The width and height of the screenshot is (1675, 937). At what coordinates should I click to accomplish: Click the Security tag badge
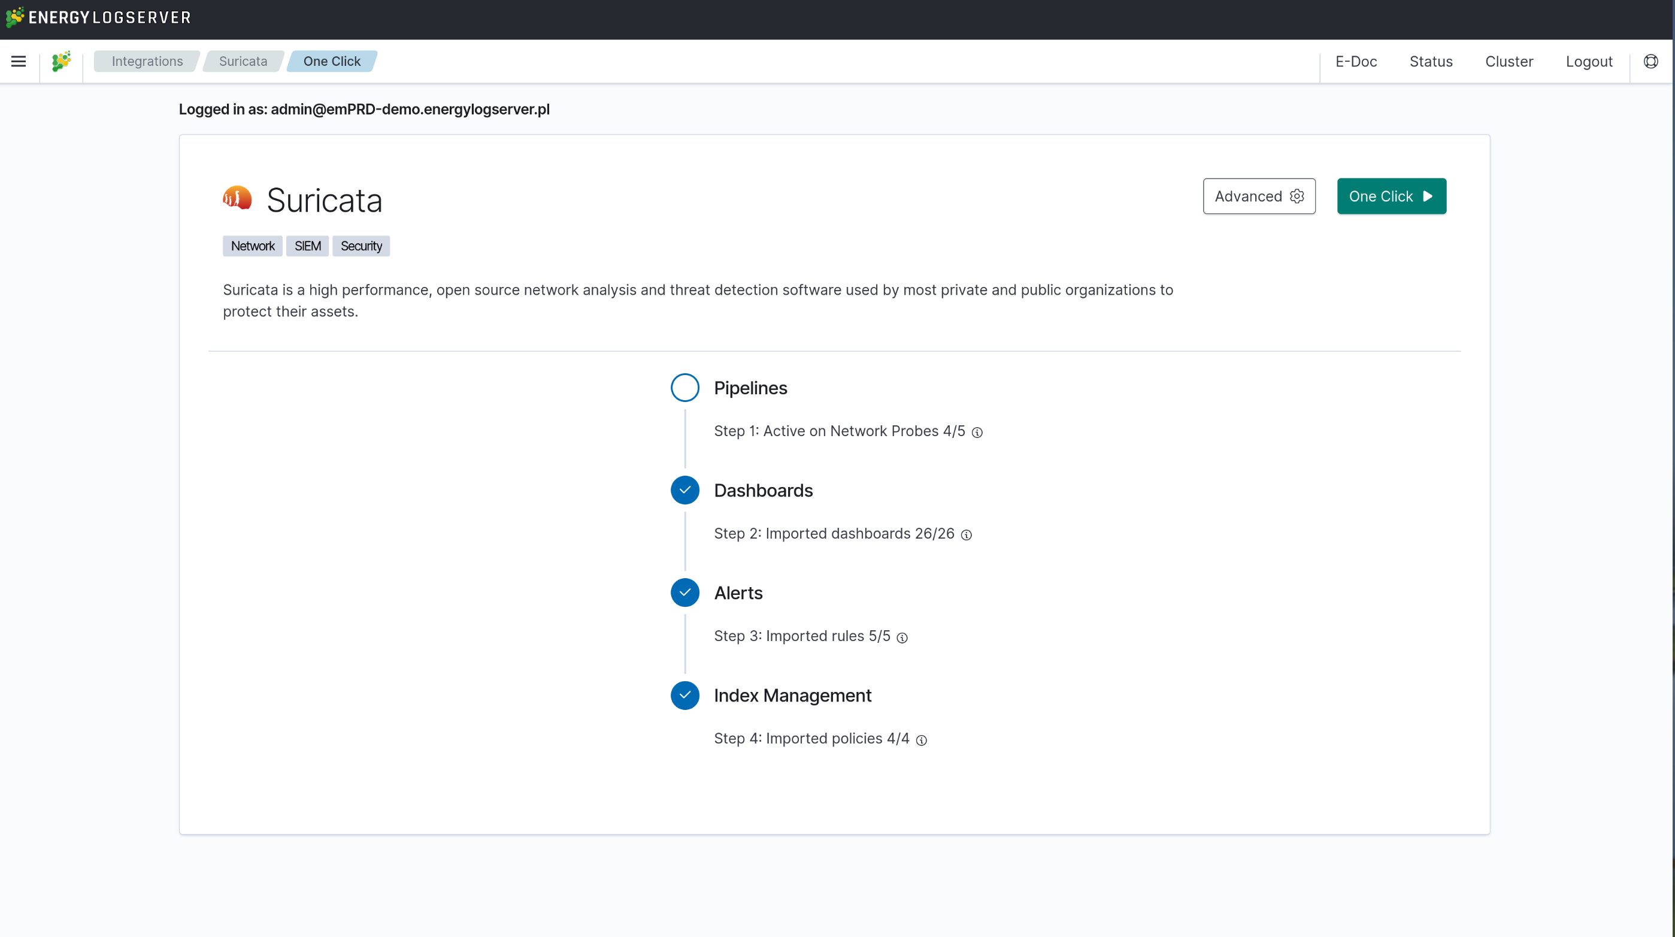[361, 246]
